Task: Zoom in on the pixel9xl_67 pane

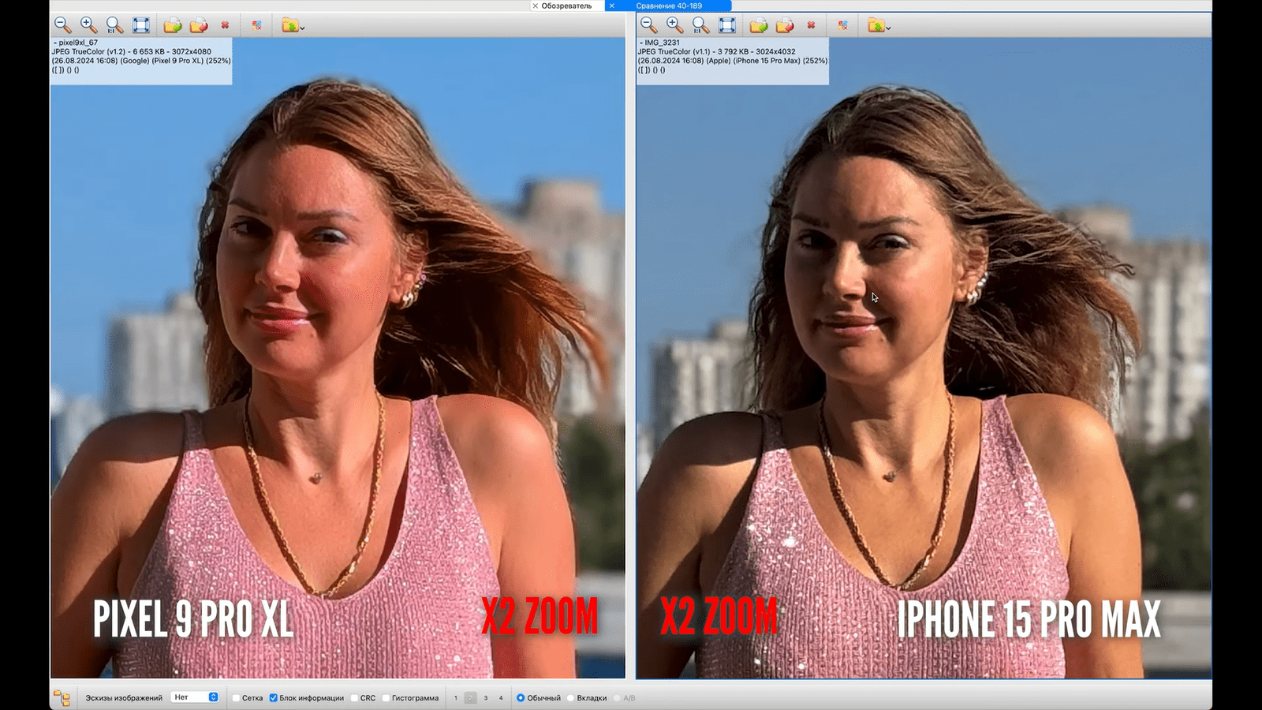Action: point(89,25)
